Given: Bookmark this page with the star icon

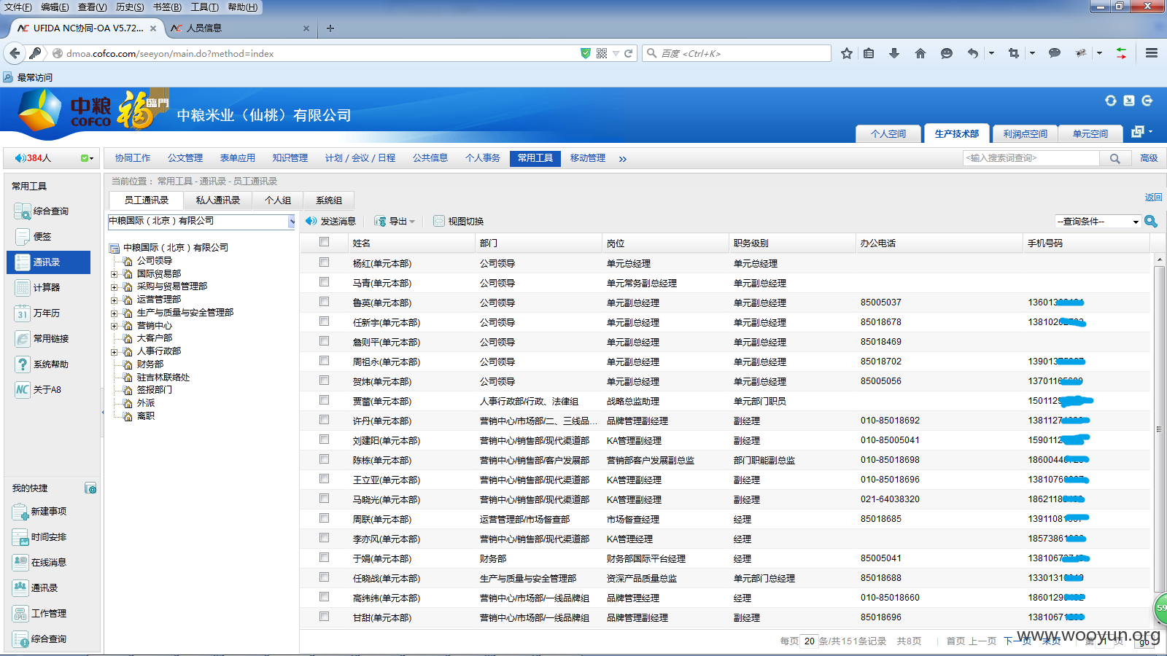Looking at the screenshot, I should [847, 53].
